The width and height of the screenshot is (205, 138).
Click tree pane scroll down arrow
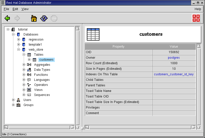click(78, 127)
